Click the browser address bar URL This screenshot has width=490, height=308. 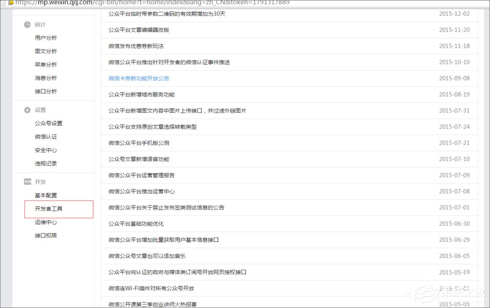click(x=147, y=3)
